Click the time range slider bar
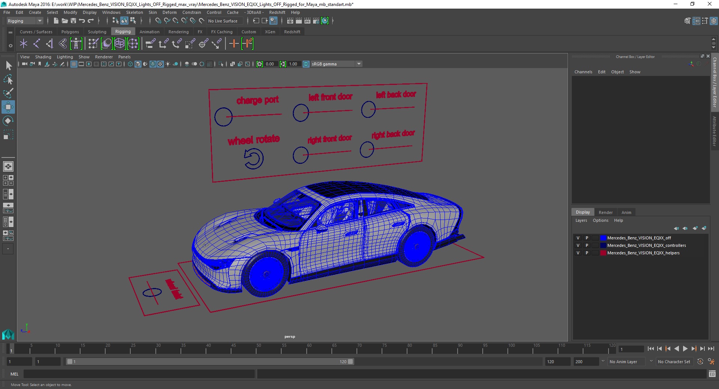 click(210, 362)
